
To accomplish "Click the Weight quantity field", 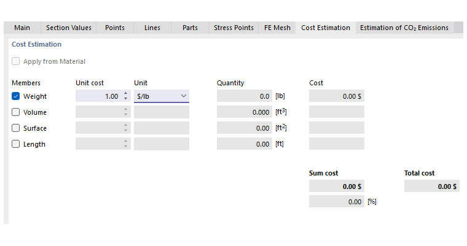I will coord(245,96).
